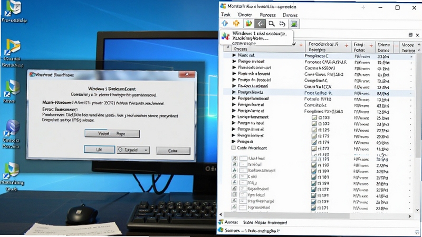This screenshot has height=237, width=422.
Task: Open the blue globe Control Panel desktop icon
Action: pos(11,128)
